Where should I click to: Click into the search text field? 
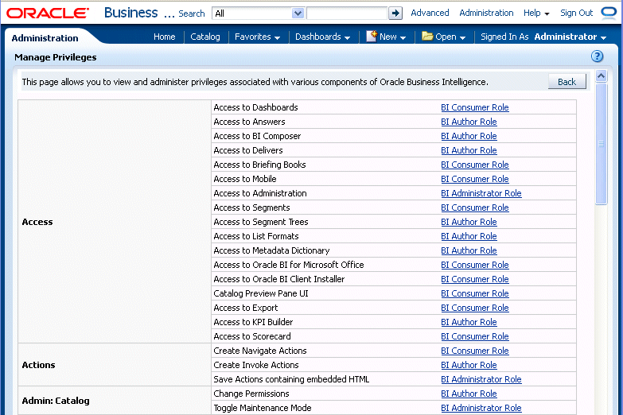click(x=347, y=13)
